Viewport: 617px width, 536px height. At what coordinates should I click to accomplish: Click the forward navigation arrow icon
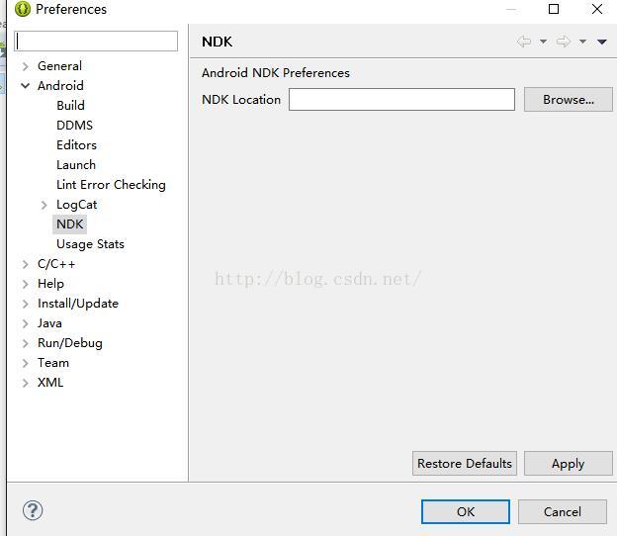click(564, 42)
